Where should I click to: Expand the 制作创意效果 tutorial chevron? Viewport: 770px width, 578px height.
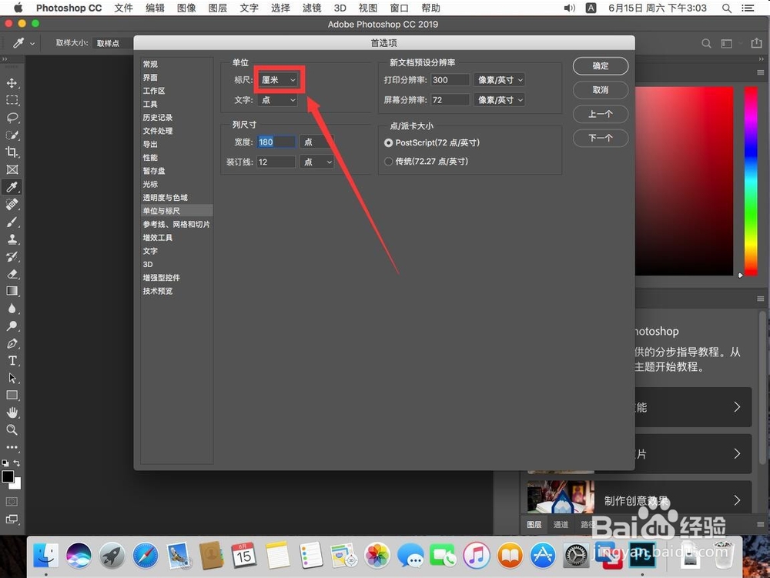coord(737,500)
